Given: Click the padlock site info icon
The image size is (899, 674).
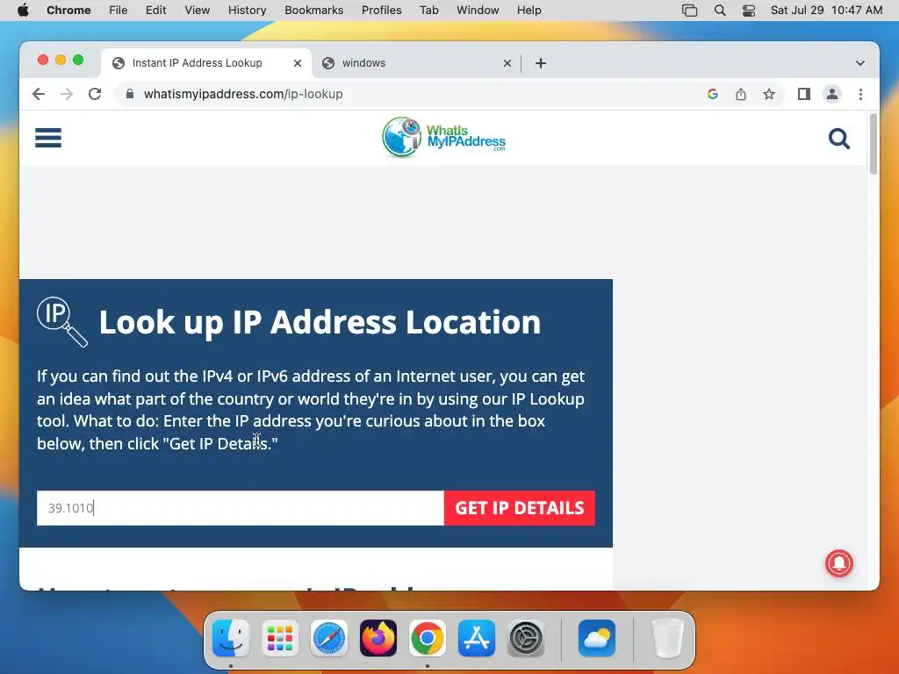Looking at the screenshot, I should (130, 94).
